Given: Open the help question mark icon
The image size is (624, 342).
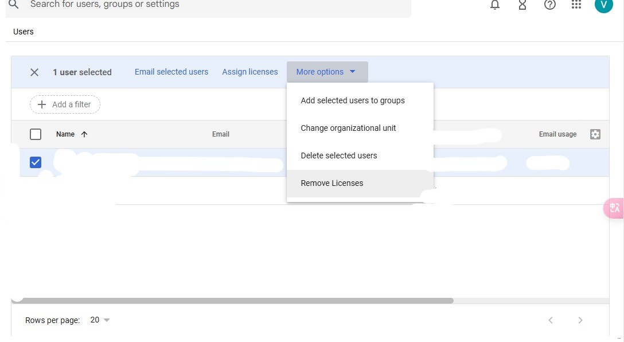Looking at the screenshot, I should click(550, 5).
